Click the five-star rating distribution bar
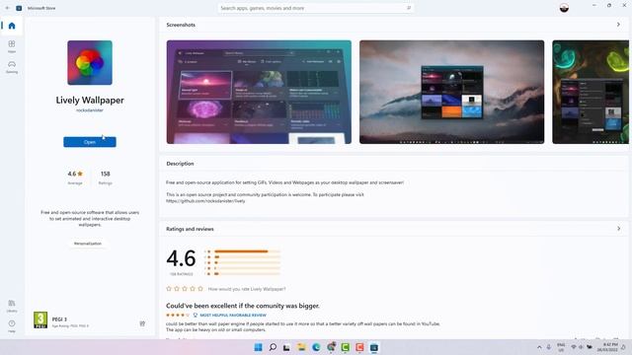 (x=247, y=251)
